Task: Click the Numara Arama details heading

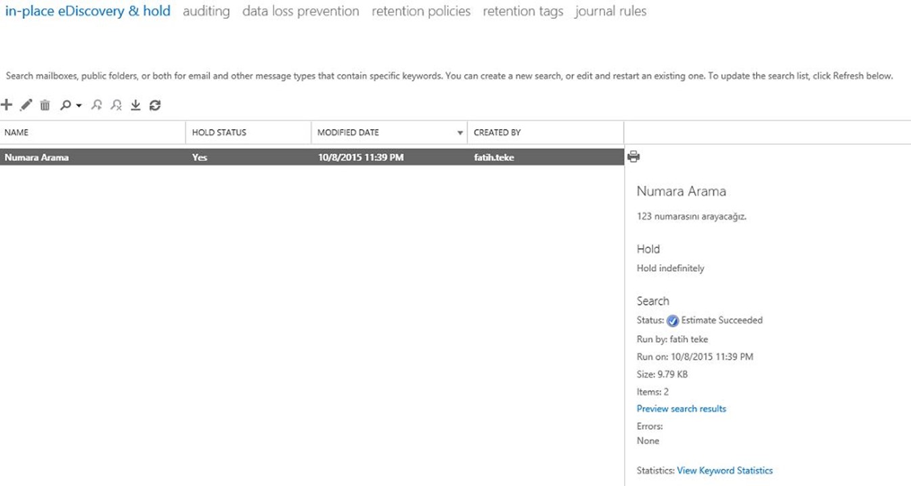Action: tap(682, 191)
